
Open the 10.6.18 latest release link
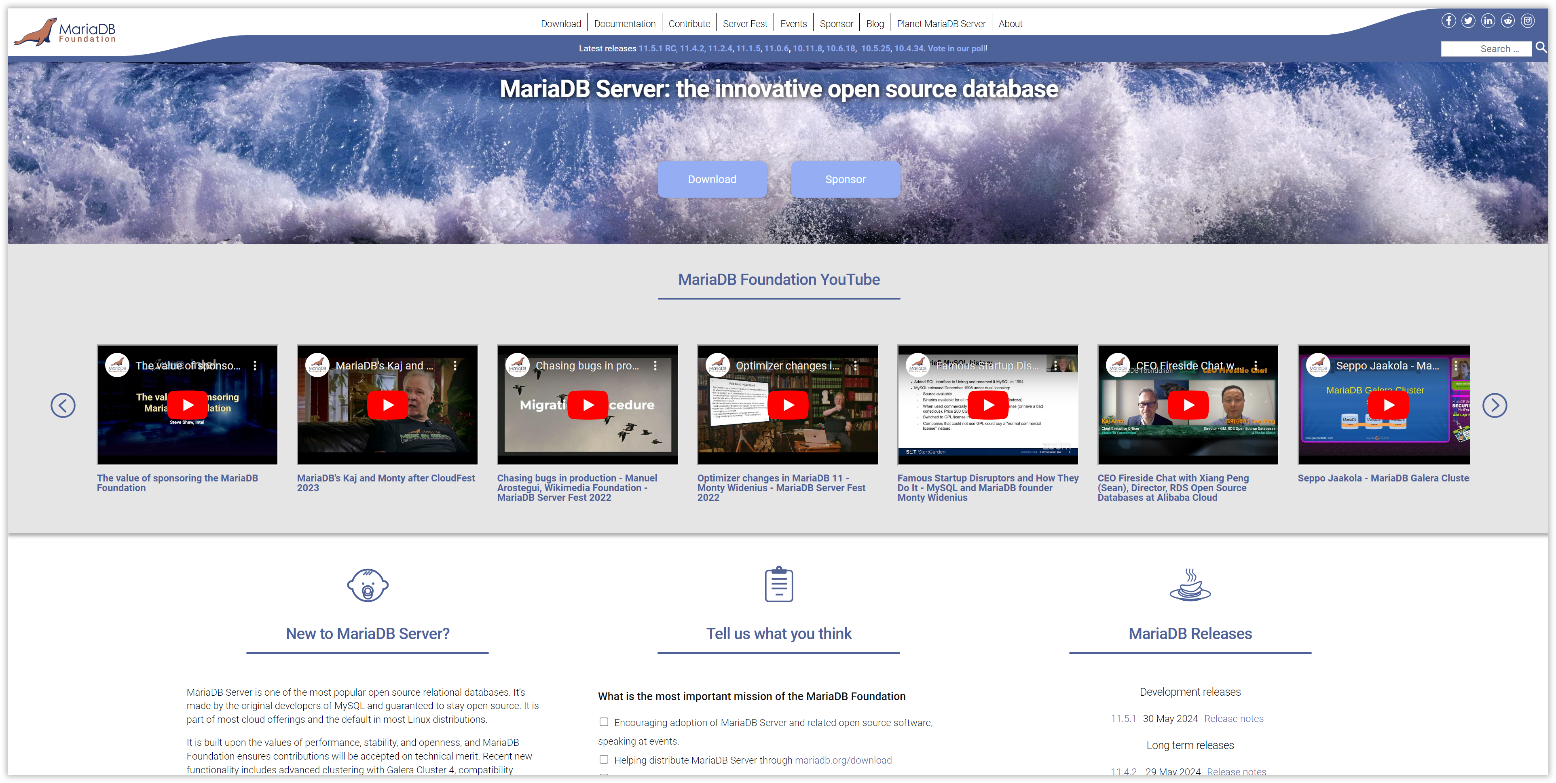[x=841, y=48]
